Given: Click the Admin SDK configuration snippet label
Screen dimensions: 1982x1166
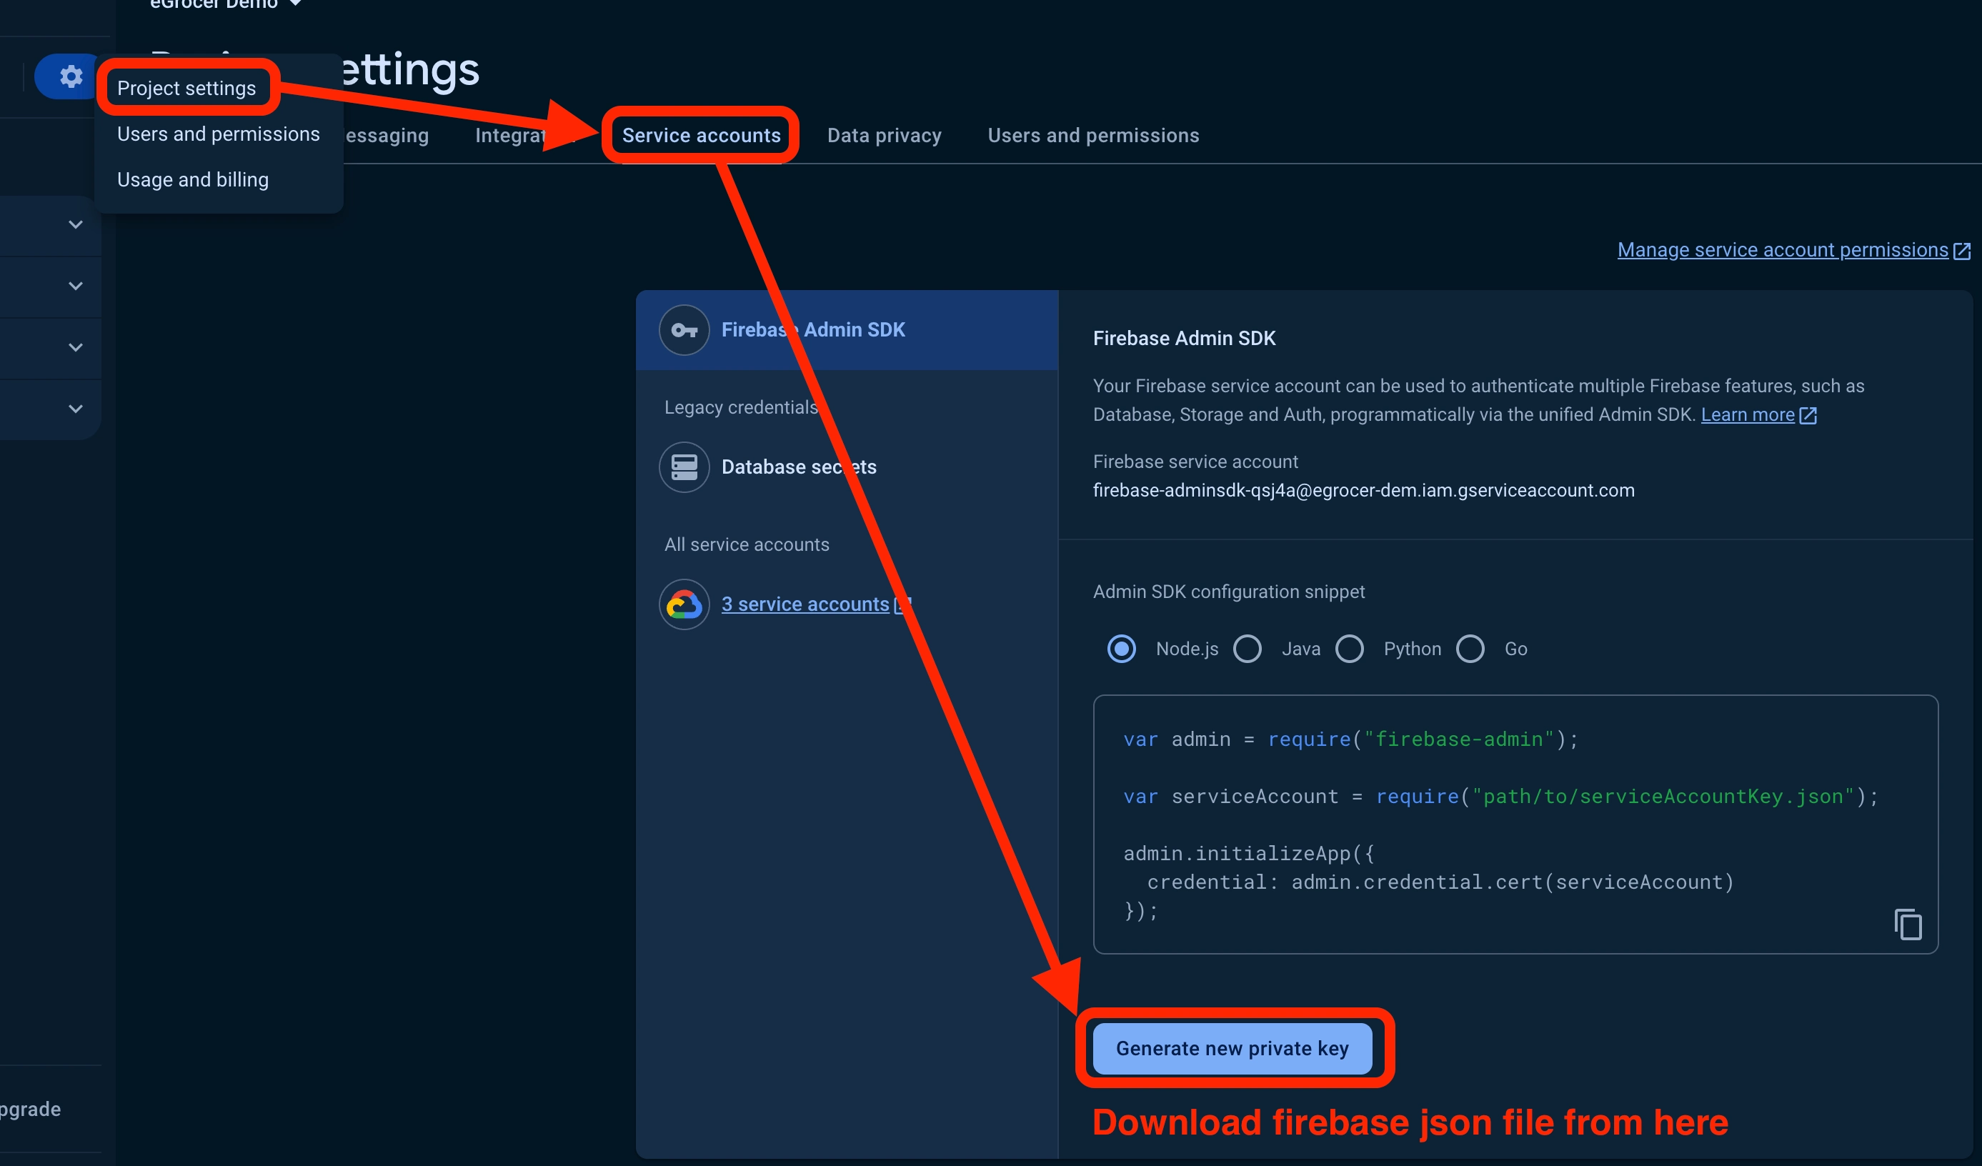Looking at the screenshot, I should (x=1228, y=592).
